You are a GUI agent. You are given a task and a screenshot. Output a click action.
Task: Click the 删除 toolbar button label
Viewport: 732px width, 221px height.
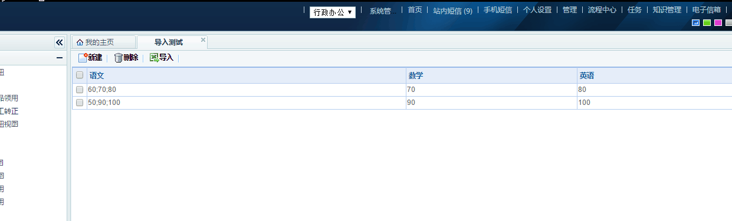click(x=131, y=58)
